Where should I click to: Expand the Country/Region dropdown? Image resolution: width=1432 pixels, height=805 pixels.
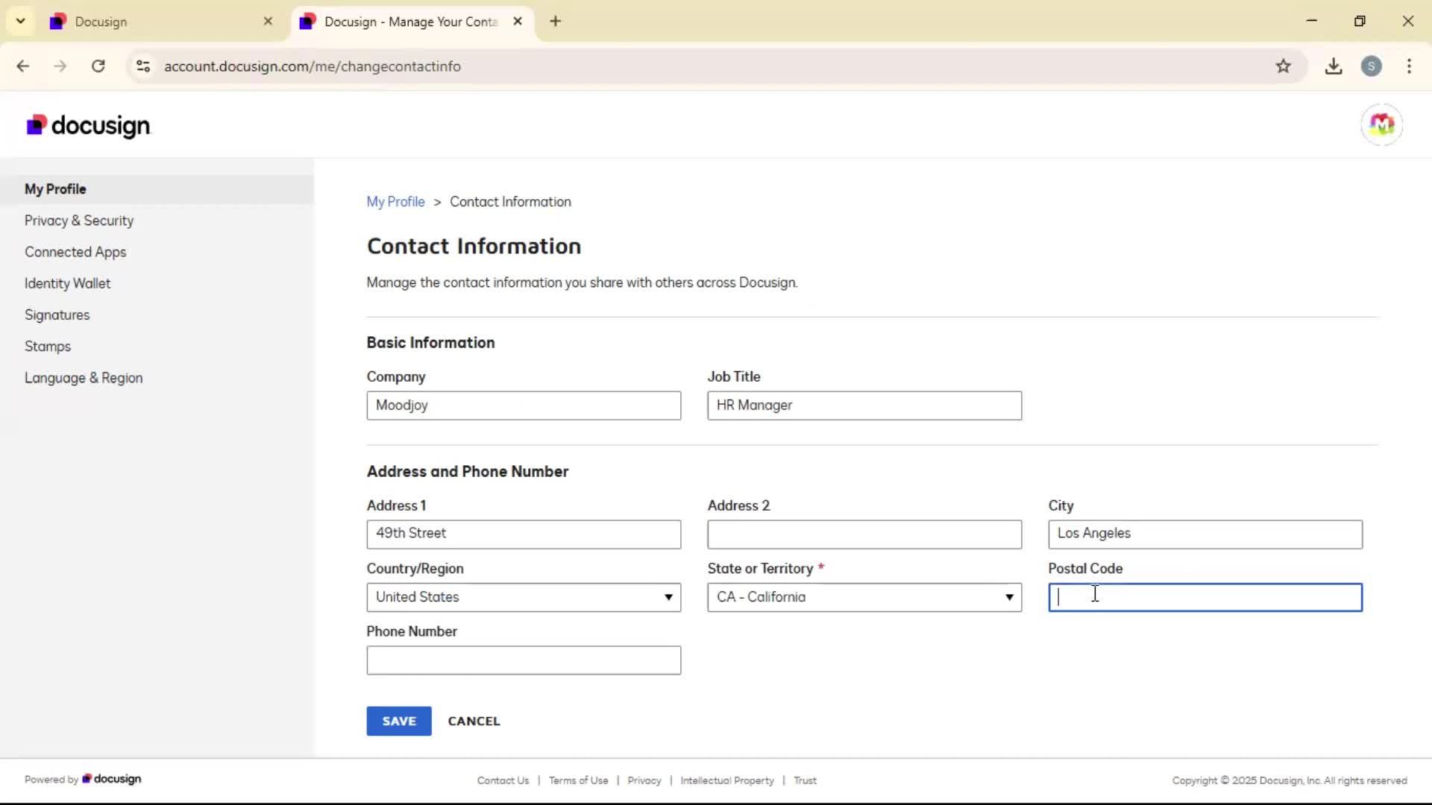pos(524,598)
